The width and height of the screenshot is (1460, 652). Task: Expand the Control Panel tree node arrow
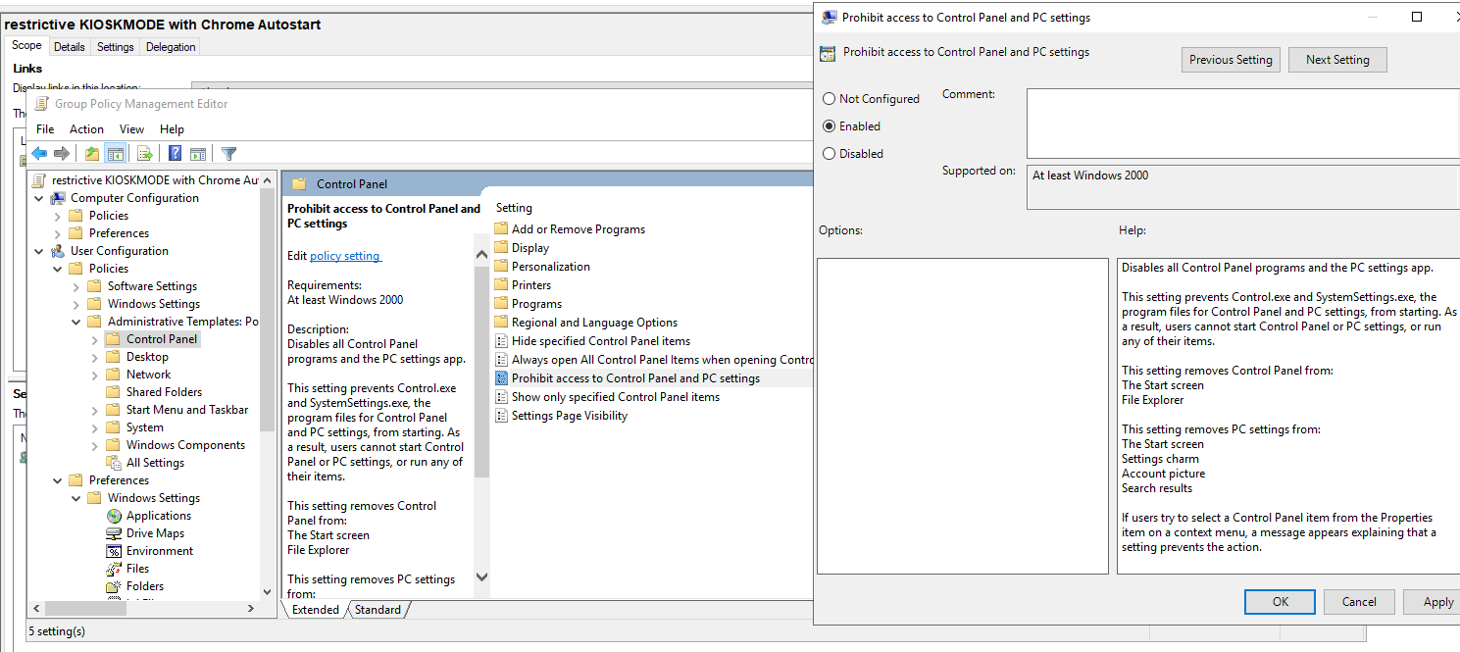95,339
